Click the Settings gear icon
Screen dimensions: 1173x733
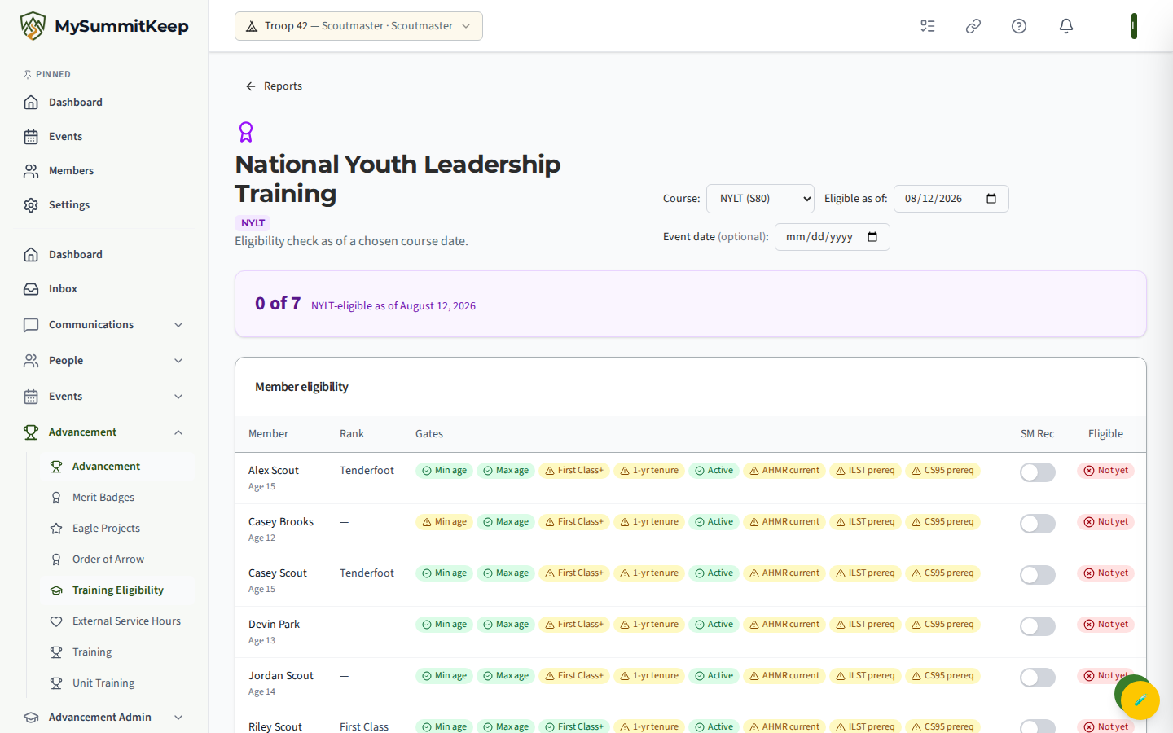point(31,205)
